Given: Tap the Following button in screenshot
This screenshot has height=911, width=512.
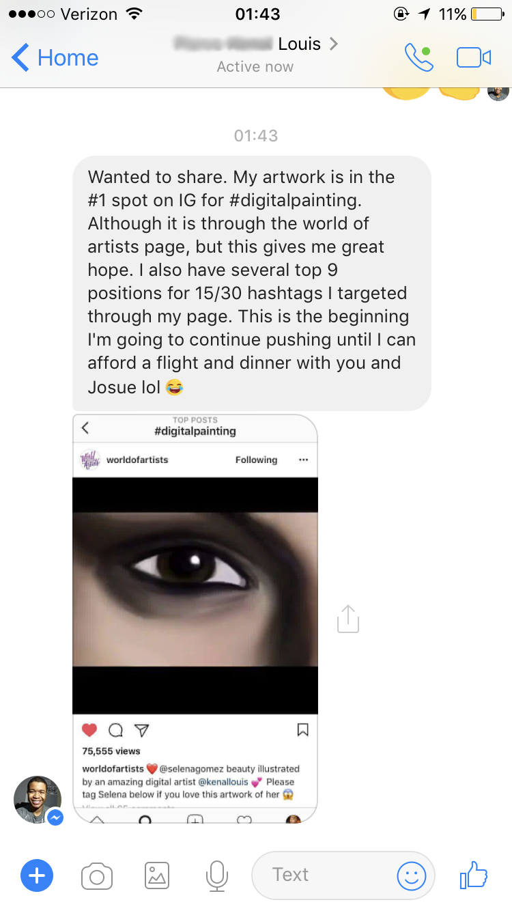Looking at the screenshot, I should point(257,460).
